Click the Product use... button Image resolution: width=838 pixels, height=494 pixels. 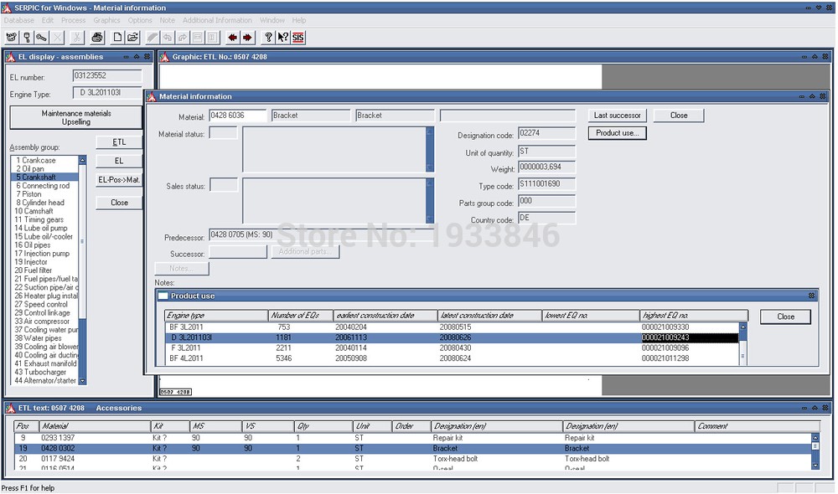(618, 133)
